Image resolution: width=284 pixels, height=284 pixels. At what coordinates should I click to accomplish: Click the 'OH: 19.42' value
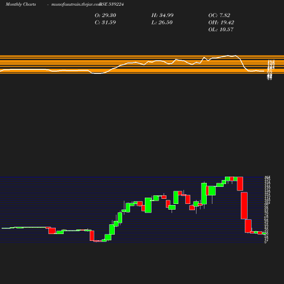click(x=221, y=22)
